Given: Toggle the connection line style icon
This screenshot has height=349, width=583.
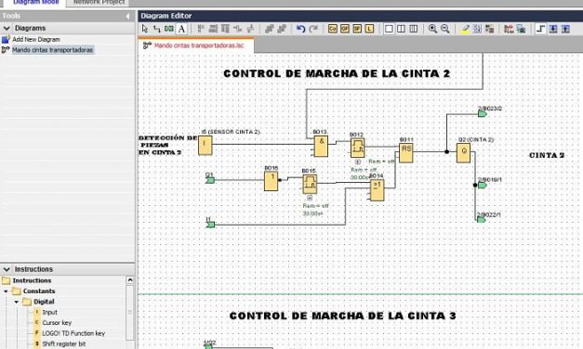Looking at the screenshot, I should pyautogui.click(x=540, y=29).
